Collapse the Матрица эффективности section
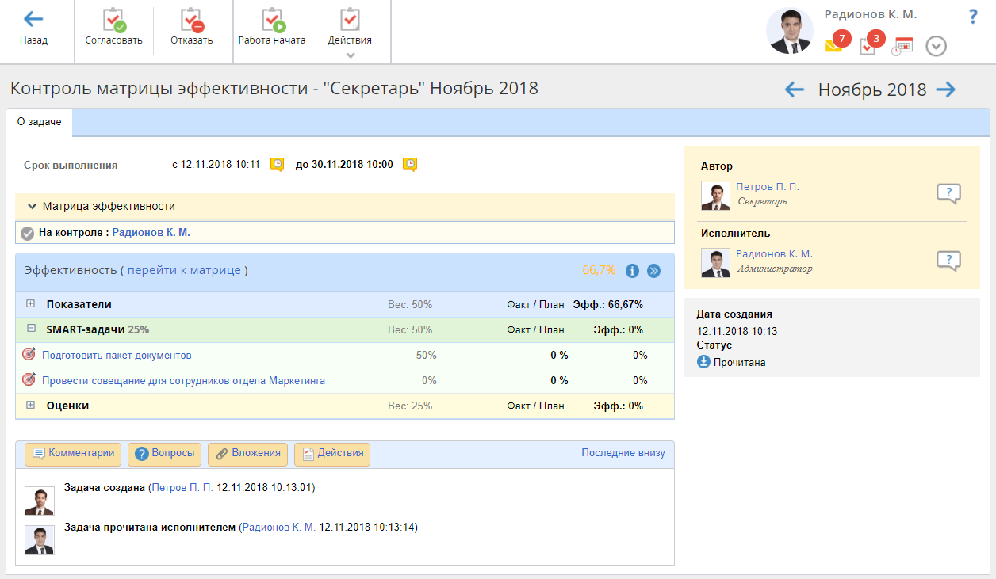 point(32,206)
